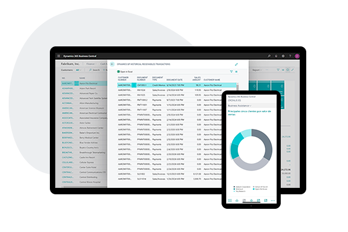Sort by Document Date column header

175,79
